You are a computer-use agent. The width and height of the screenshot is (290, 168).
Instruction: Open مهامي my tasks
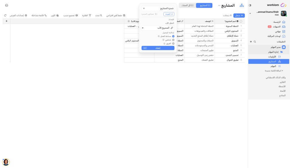[x=280, y=32]
